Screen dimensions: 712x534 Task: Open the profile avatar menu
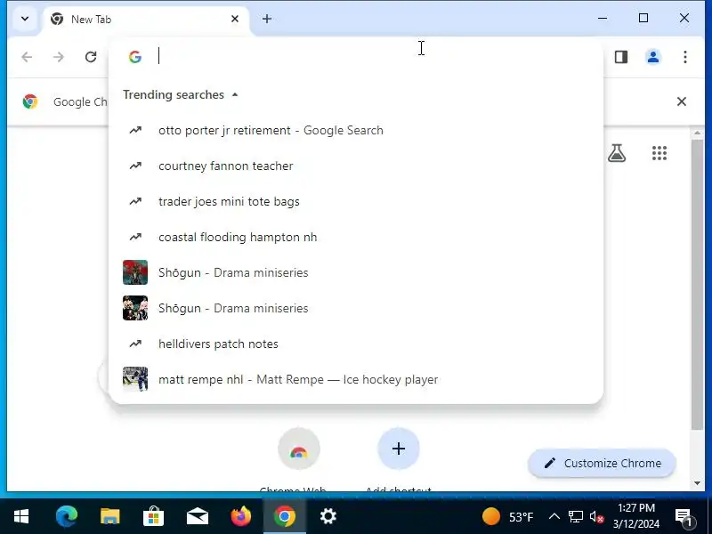pyautogui.click(x=653, y=57)
